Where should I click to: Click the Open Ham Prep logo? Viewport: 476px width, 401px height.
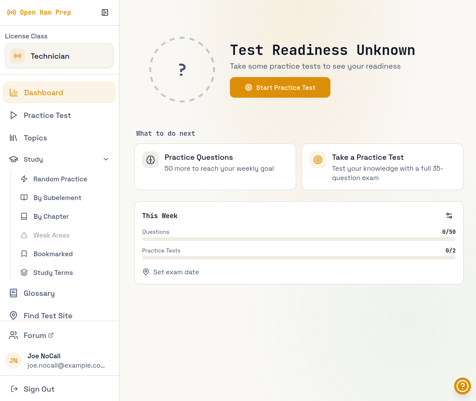(x=39, y=12)
